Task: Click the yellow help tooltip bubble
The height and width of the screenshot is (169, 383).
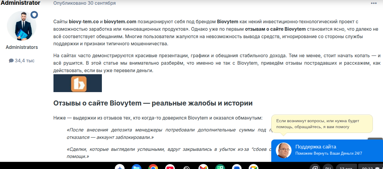Action: pos(322,124)
